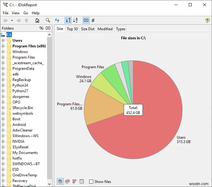Click the magnifier scan folder icon
Screen dimensions: 212x187
(x=48, y=20)
